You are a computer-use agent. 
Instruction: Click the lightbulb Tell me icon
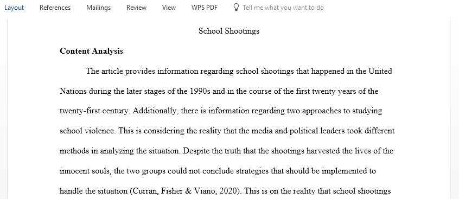coord(236,7)
